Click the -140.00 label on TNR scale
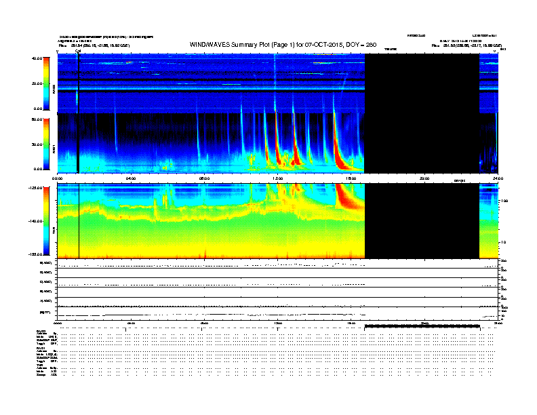 pos(36,221)
